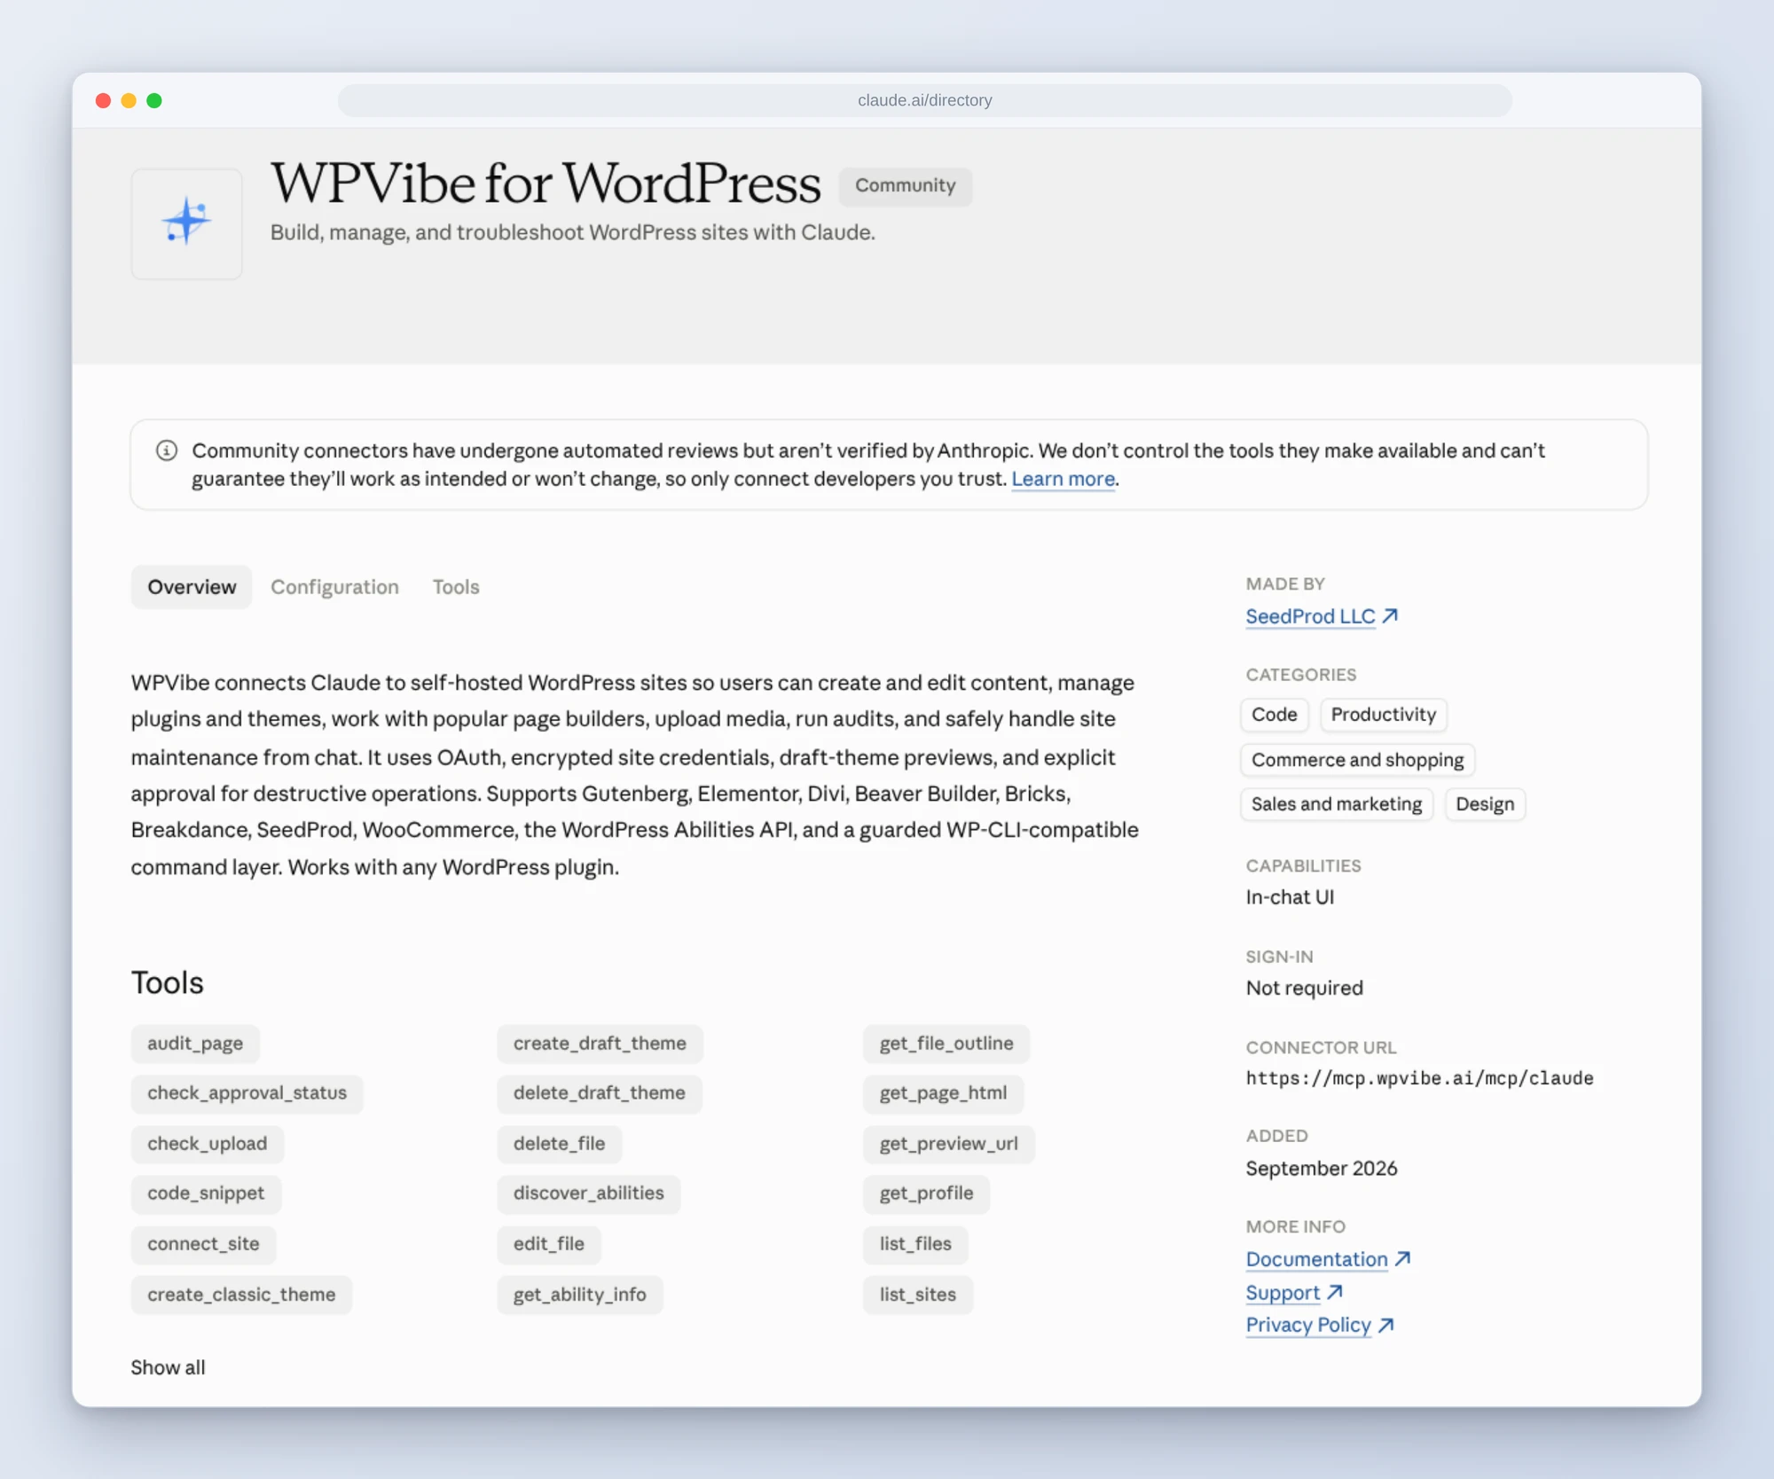The image size is (1774, 1479).
Task: Click the delete_file tool chip
Action: (559, 1144)
